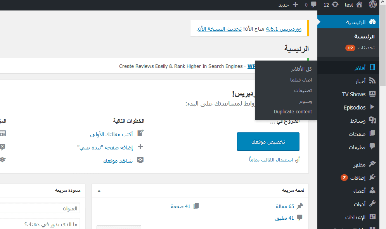Image resolution: width=386 pixels, height=229 pixels.
Task: Open the أدوات tools menu
Action: click(359, 204)
